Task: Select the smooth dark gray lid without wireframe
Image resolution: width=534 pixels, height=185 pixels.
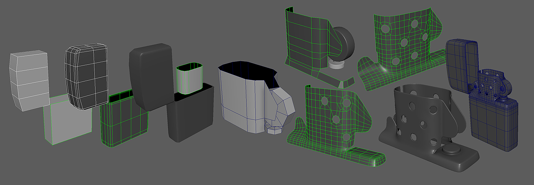Action: (151, 76)
